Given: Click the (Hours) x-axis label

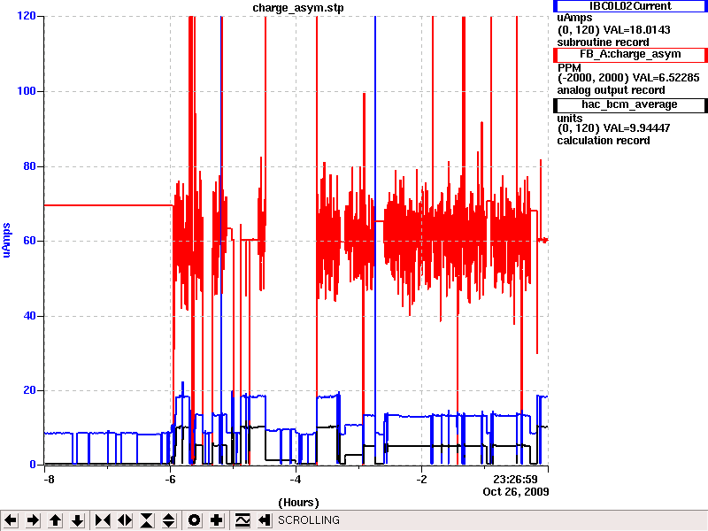Looking at the screenshot, I should point(298,503).
